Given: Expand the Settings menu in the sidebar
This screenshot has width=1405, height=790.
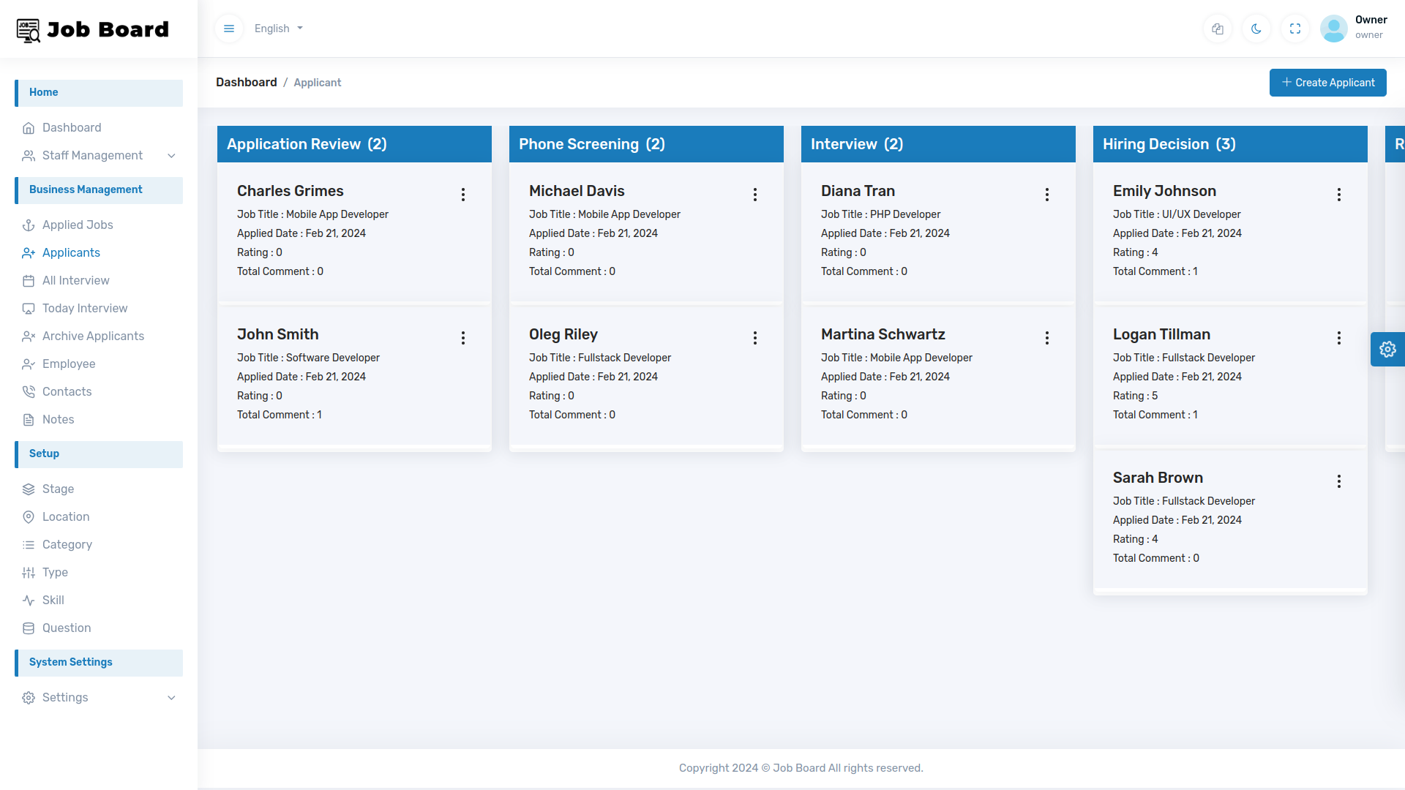Looking at the screenshot, I should tap(64, 697).
